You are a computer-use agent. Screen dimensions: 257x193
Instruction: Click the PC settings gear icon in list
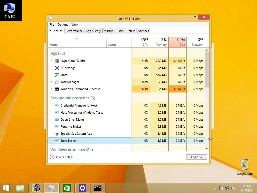pos(57,68)
